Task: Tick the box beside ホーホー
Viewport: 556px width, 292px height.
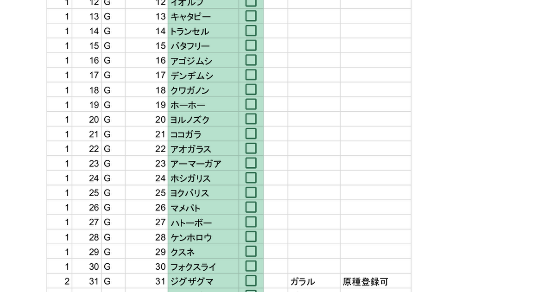Action: pyautogui.click(x=251, y=105)
